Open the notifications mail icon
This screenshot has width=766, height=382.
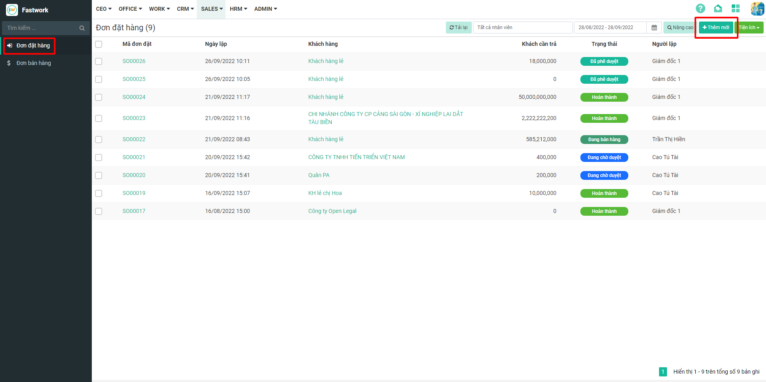(718, 8)
